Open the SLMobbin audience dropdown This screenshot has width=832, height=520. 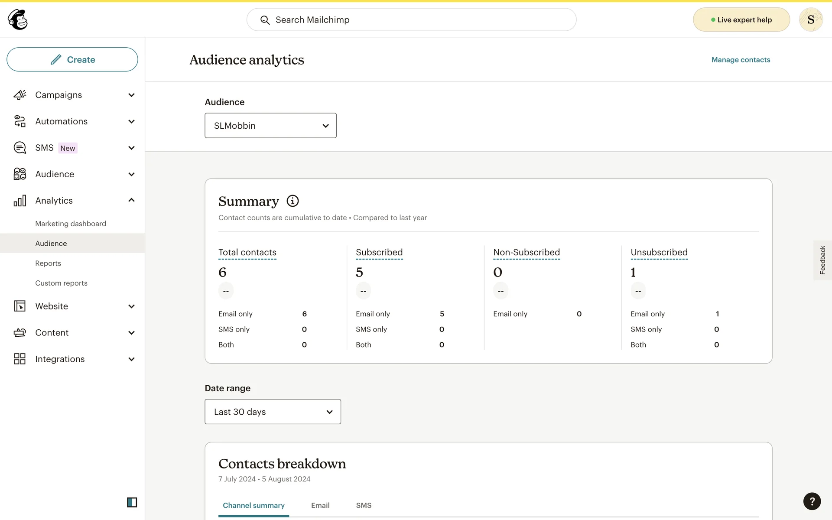coord(270,126)
